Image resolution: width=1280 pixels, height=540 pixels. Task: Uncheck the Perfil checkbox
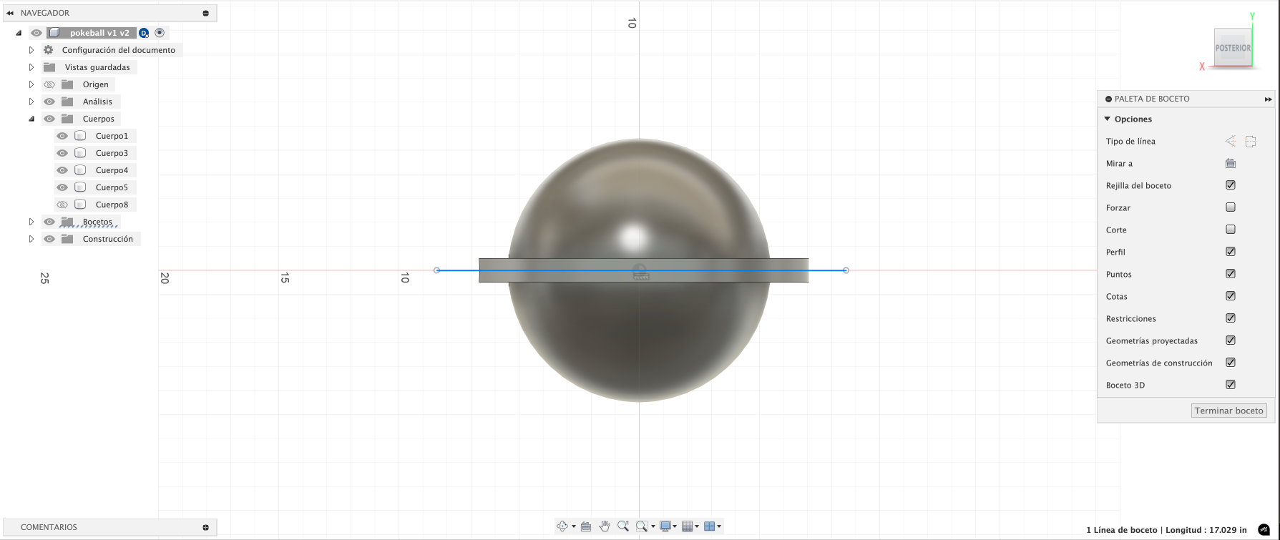pos(1231,252)
